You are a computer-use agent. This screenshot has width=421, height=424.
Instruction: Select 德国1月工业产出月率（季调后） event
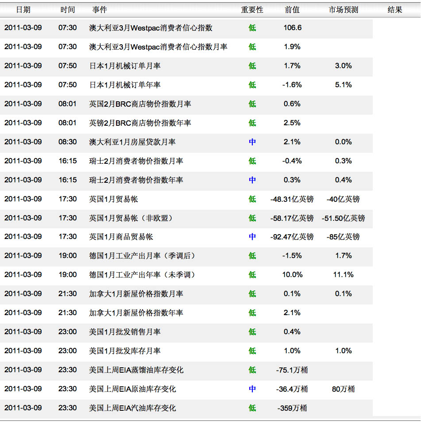[143, 255]
